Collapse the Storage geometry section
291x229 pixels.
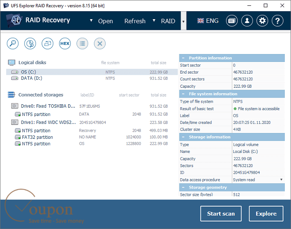click(183, 187)
